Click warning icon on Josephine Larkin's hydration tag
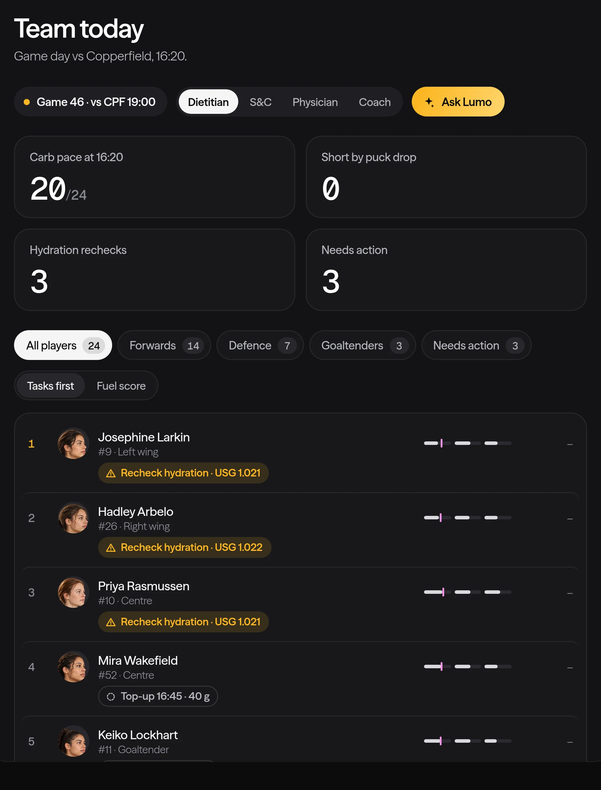Image resolution: width=601 pixels, height=790 pixels. pyautogui.click(x=111, y=473)
